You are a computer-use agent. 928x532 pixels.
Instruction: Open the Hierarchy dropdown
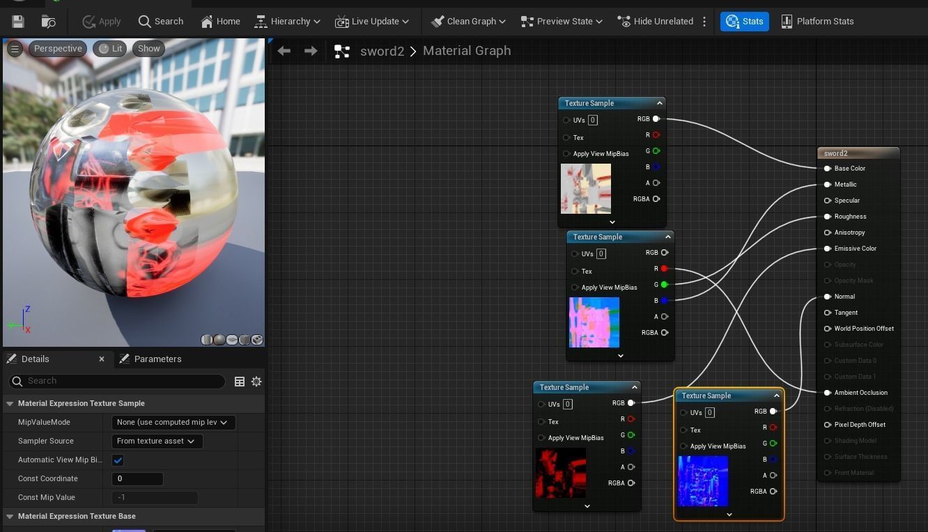coord(287,22)
